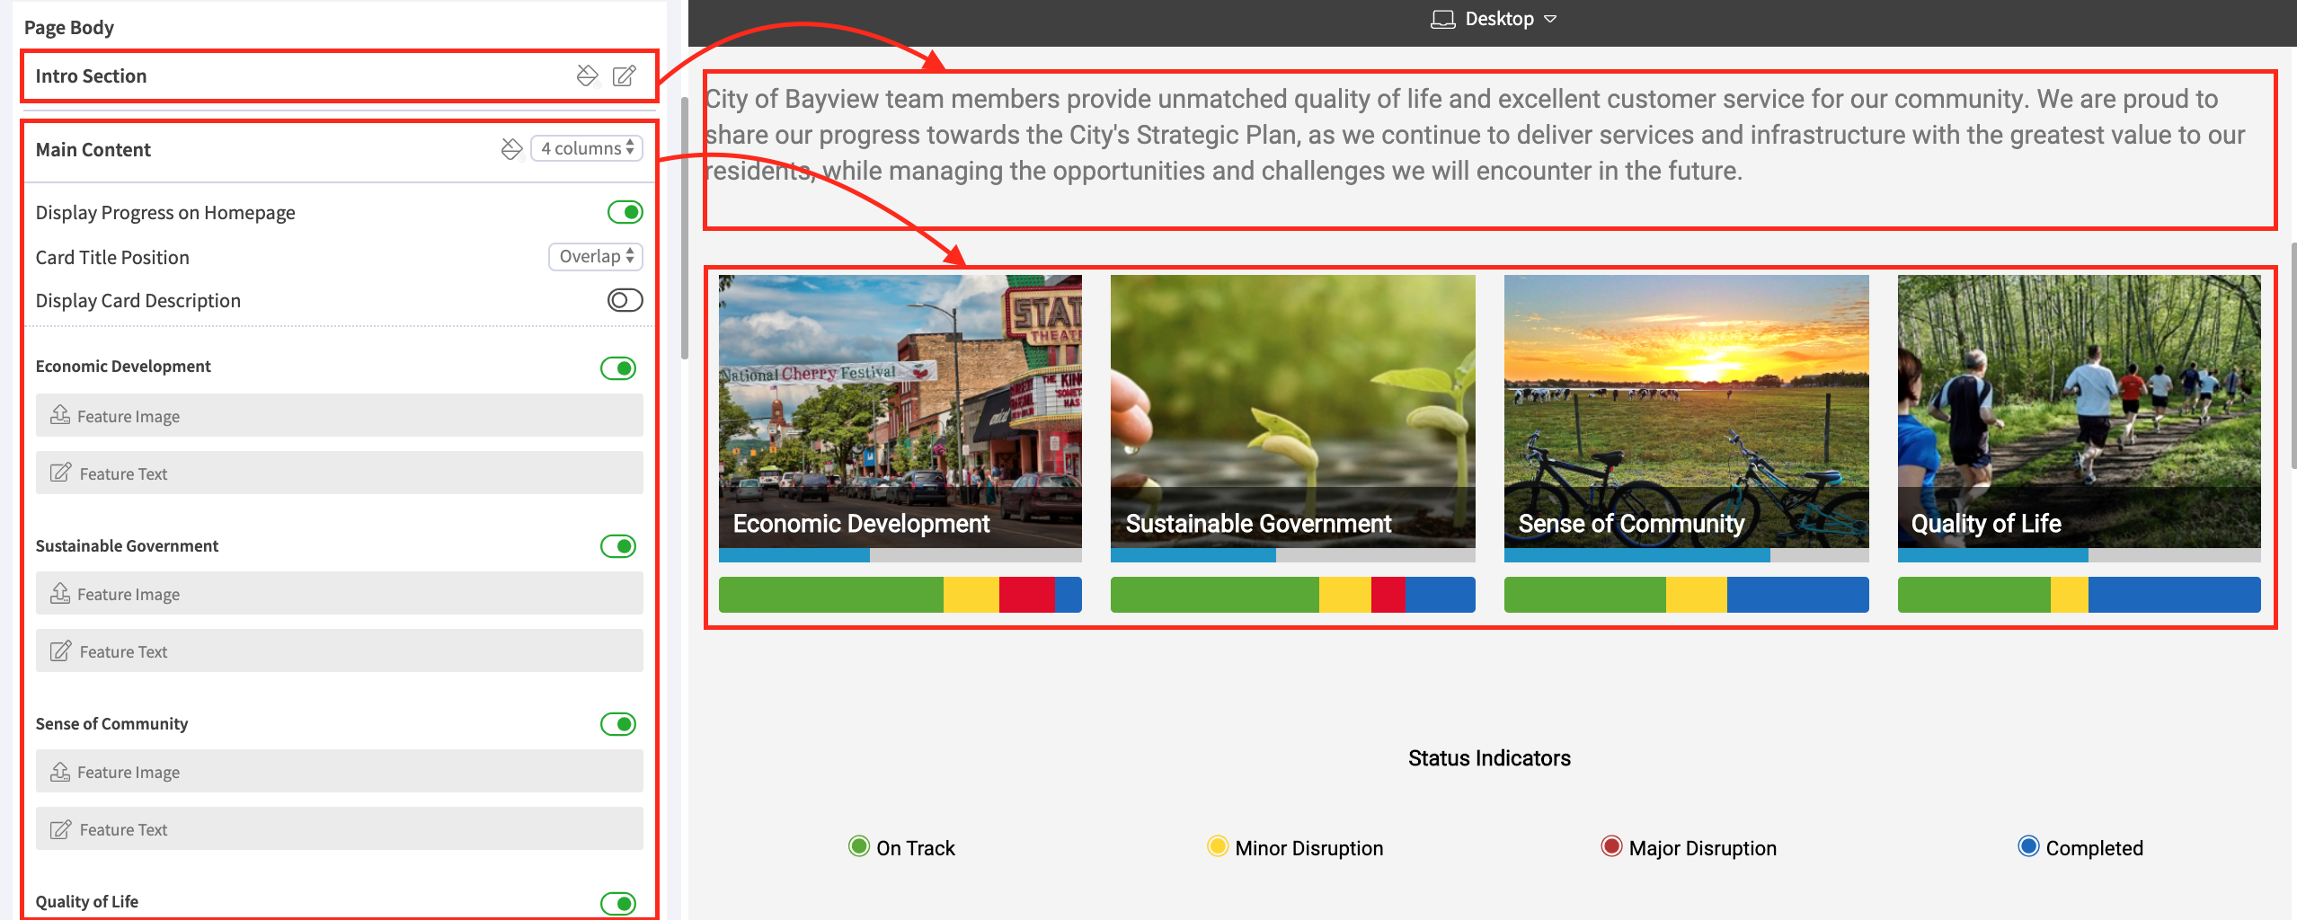Click the Economic Development status color bar

(900, 595)
